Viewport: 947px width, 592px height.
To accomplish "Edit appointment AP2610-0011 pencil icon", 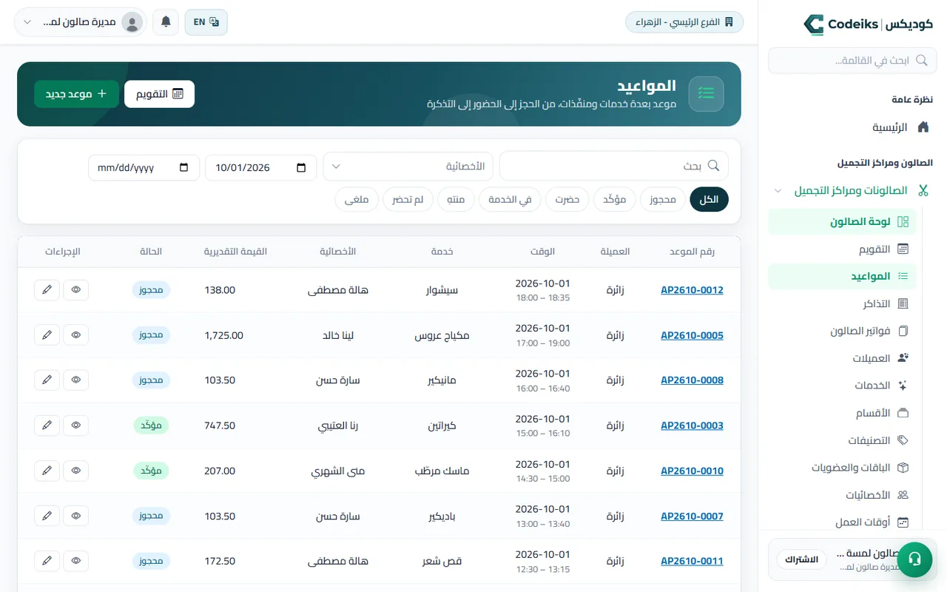I will [x=47, y=561].
